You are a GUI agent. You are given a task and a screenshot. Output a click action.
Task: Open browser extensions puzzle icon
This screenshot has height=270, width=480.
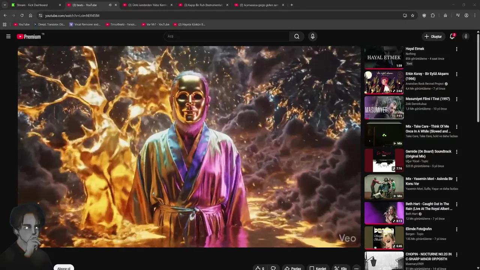(x=433, y=15)
